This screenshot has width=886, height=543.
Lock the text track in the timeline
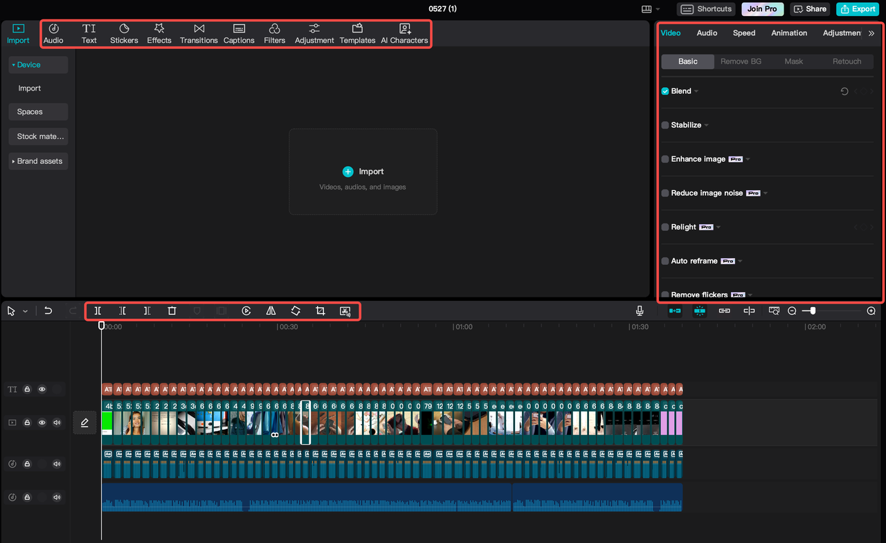tap(26, 389)
